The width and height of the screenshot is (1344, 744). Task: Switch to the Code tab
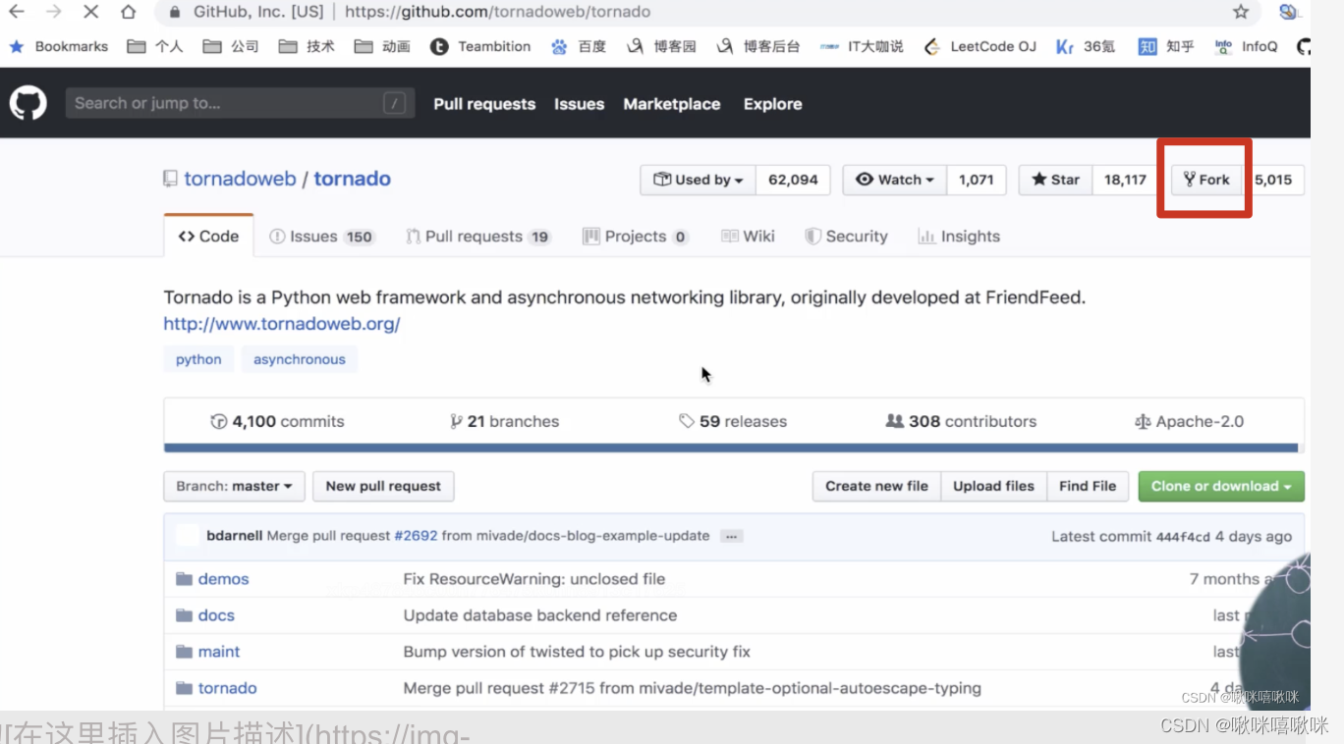click(x=208, y=237)
